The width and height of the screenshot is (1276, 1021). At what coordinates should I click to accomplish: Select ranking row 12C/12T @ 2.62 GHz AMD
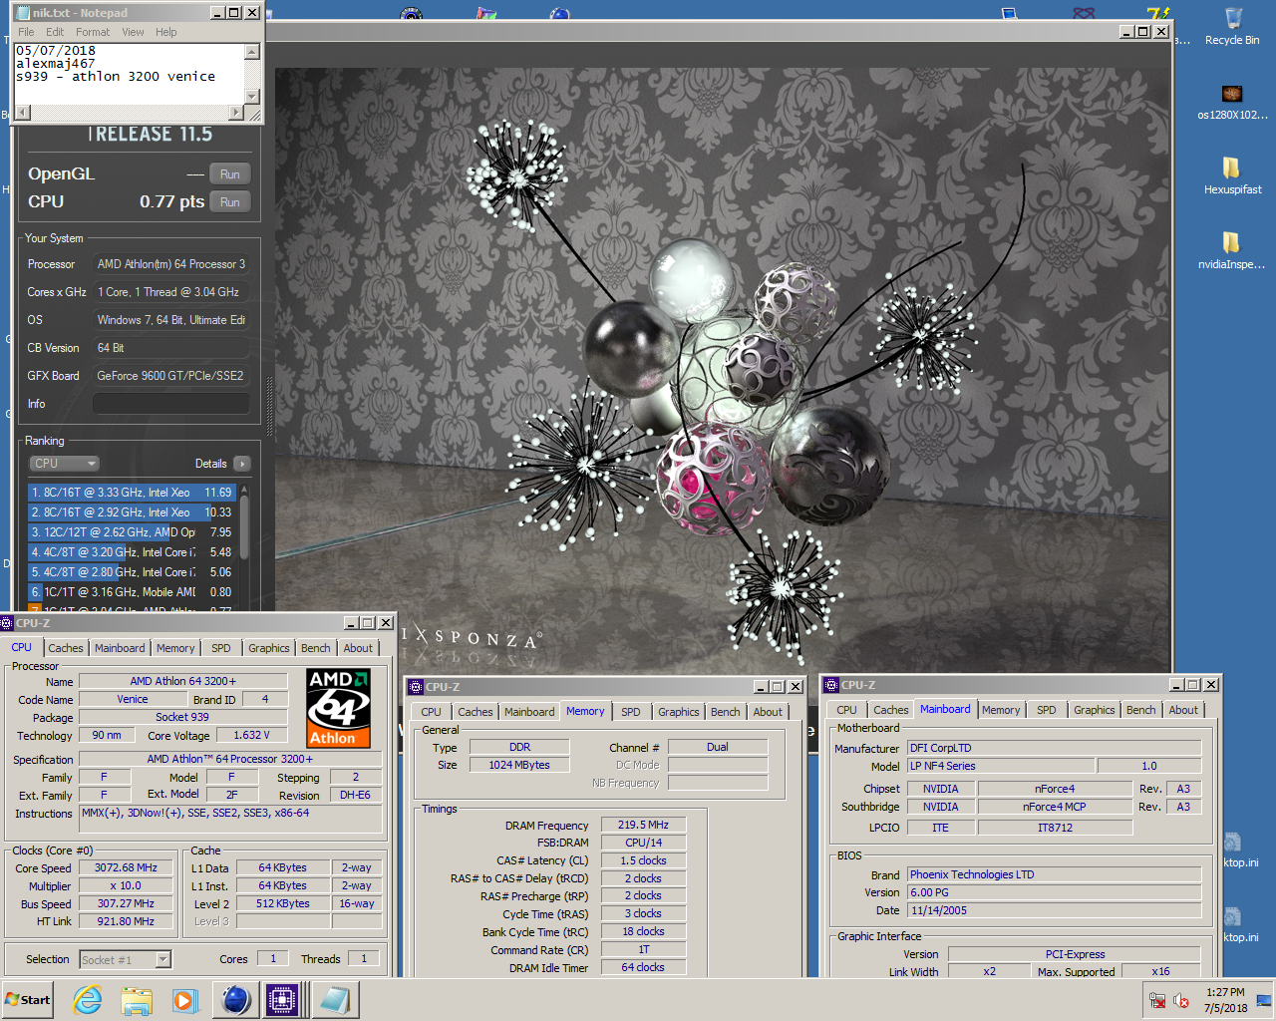(x=132, y=532)
